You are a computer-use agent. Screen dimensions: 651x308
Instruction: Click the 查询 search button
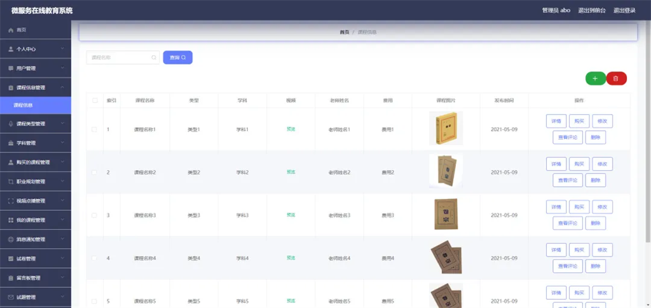pyautogui.click(x=177, y=58)
